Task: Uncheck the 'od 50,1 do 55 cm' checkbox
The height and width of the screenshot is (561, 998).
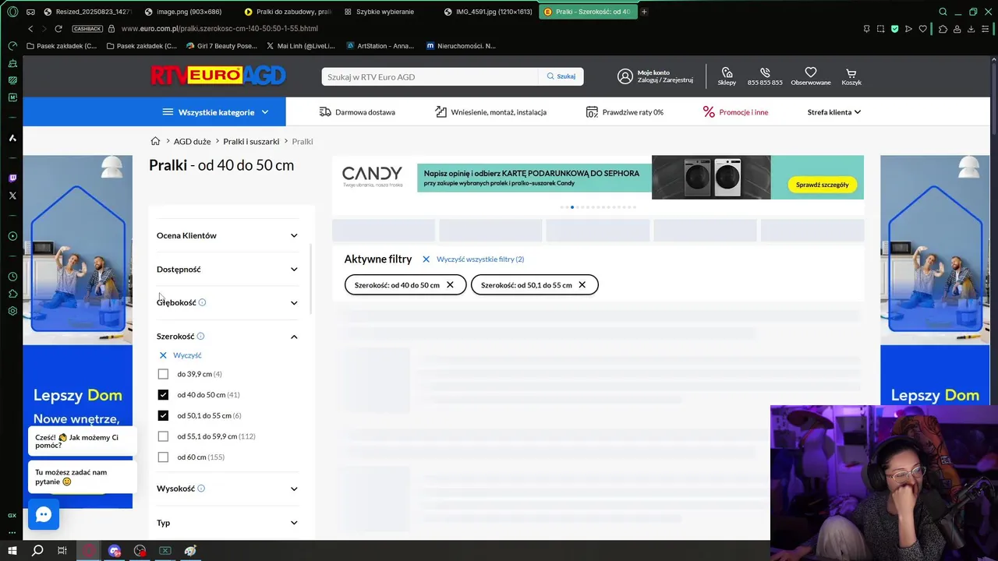Action: [x=163, y=415]
